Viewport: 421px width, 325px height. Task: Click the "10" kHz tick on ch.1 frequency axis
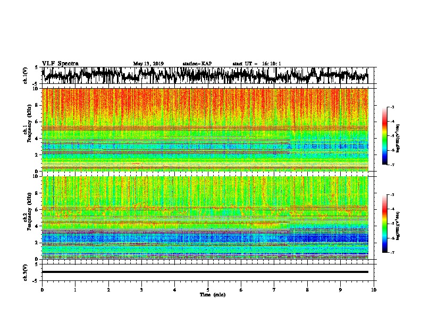click(x=36, y=89)
